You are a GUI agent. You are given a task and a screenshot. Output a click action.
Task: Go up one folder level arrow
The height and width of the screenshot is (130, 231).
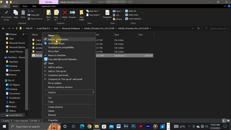[x=17, y=28]
